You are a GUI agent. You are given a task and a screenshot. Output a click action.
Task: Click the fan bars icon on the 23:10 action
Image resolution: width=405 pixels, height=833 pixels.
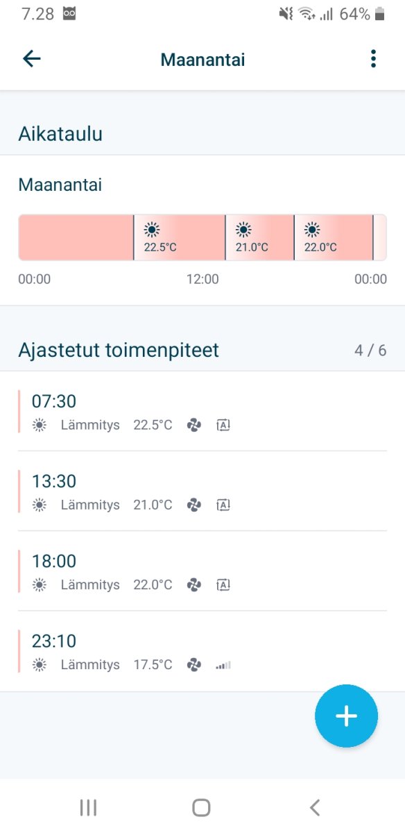pyautogui.click(x=223, y=664)
